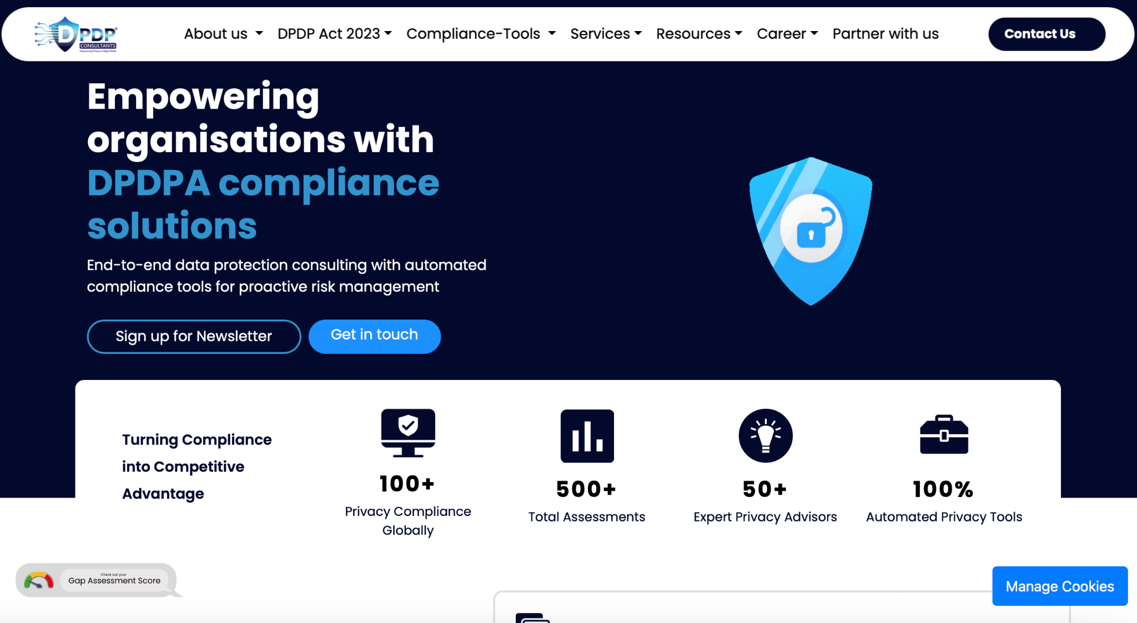Screen dimensions: 1137x623
Task: Click the Automated Privacy Tools label
Action: (944, 517)
